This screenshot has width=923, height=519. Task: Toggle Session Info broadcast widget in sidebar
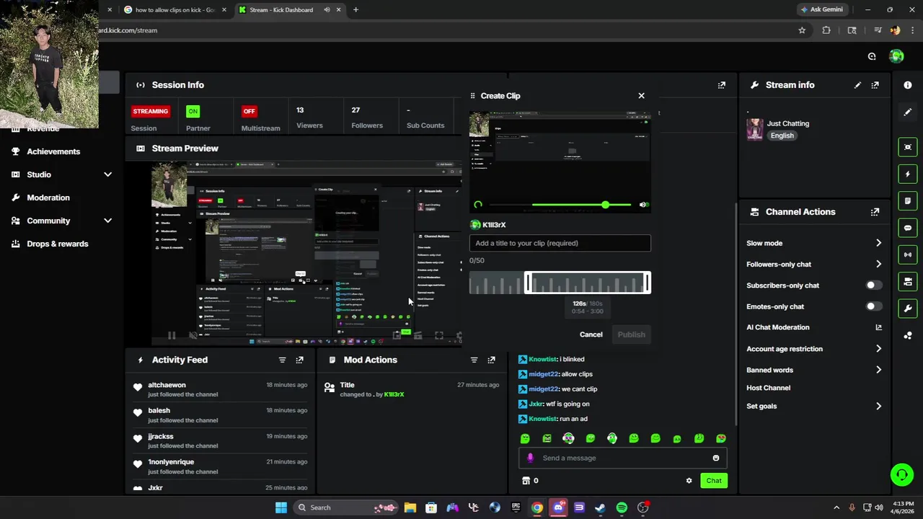click(908, 254)
